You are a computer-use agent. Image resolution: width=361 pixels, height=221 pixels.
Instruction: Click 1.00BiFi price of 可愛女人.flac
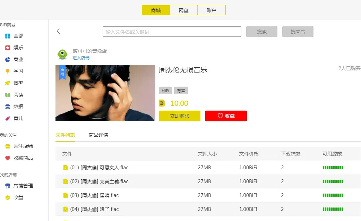point(248,168)
